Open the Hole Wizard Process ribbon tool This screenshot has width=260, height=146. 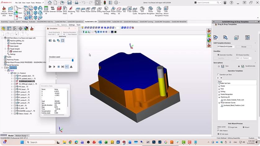tap(166, 11)
